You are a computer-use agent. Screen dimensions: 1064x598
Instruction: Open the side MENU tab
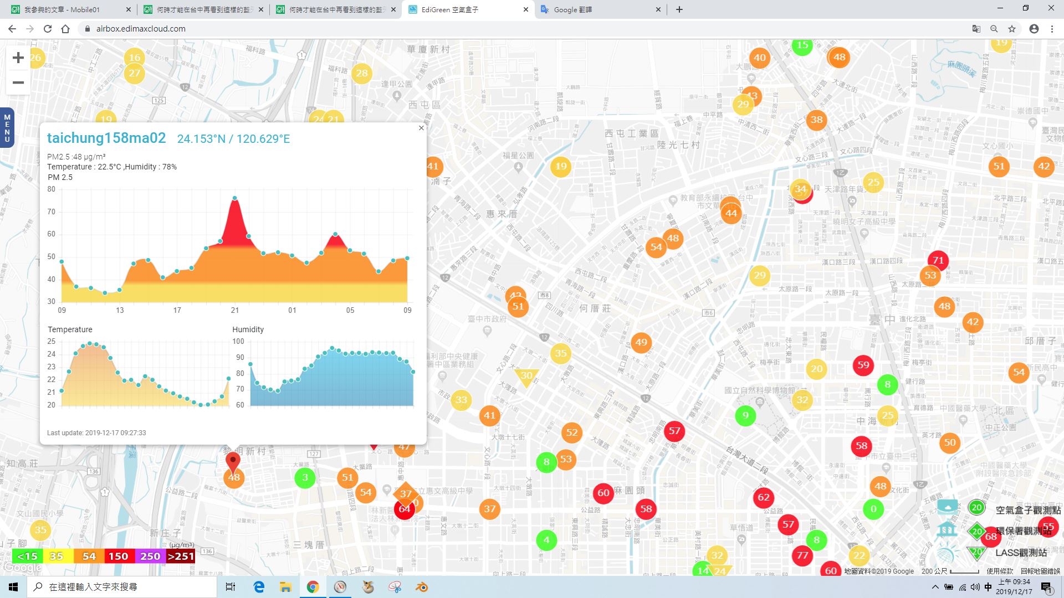(7, 128)
